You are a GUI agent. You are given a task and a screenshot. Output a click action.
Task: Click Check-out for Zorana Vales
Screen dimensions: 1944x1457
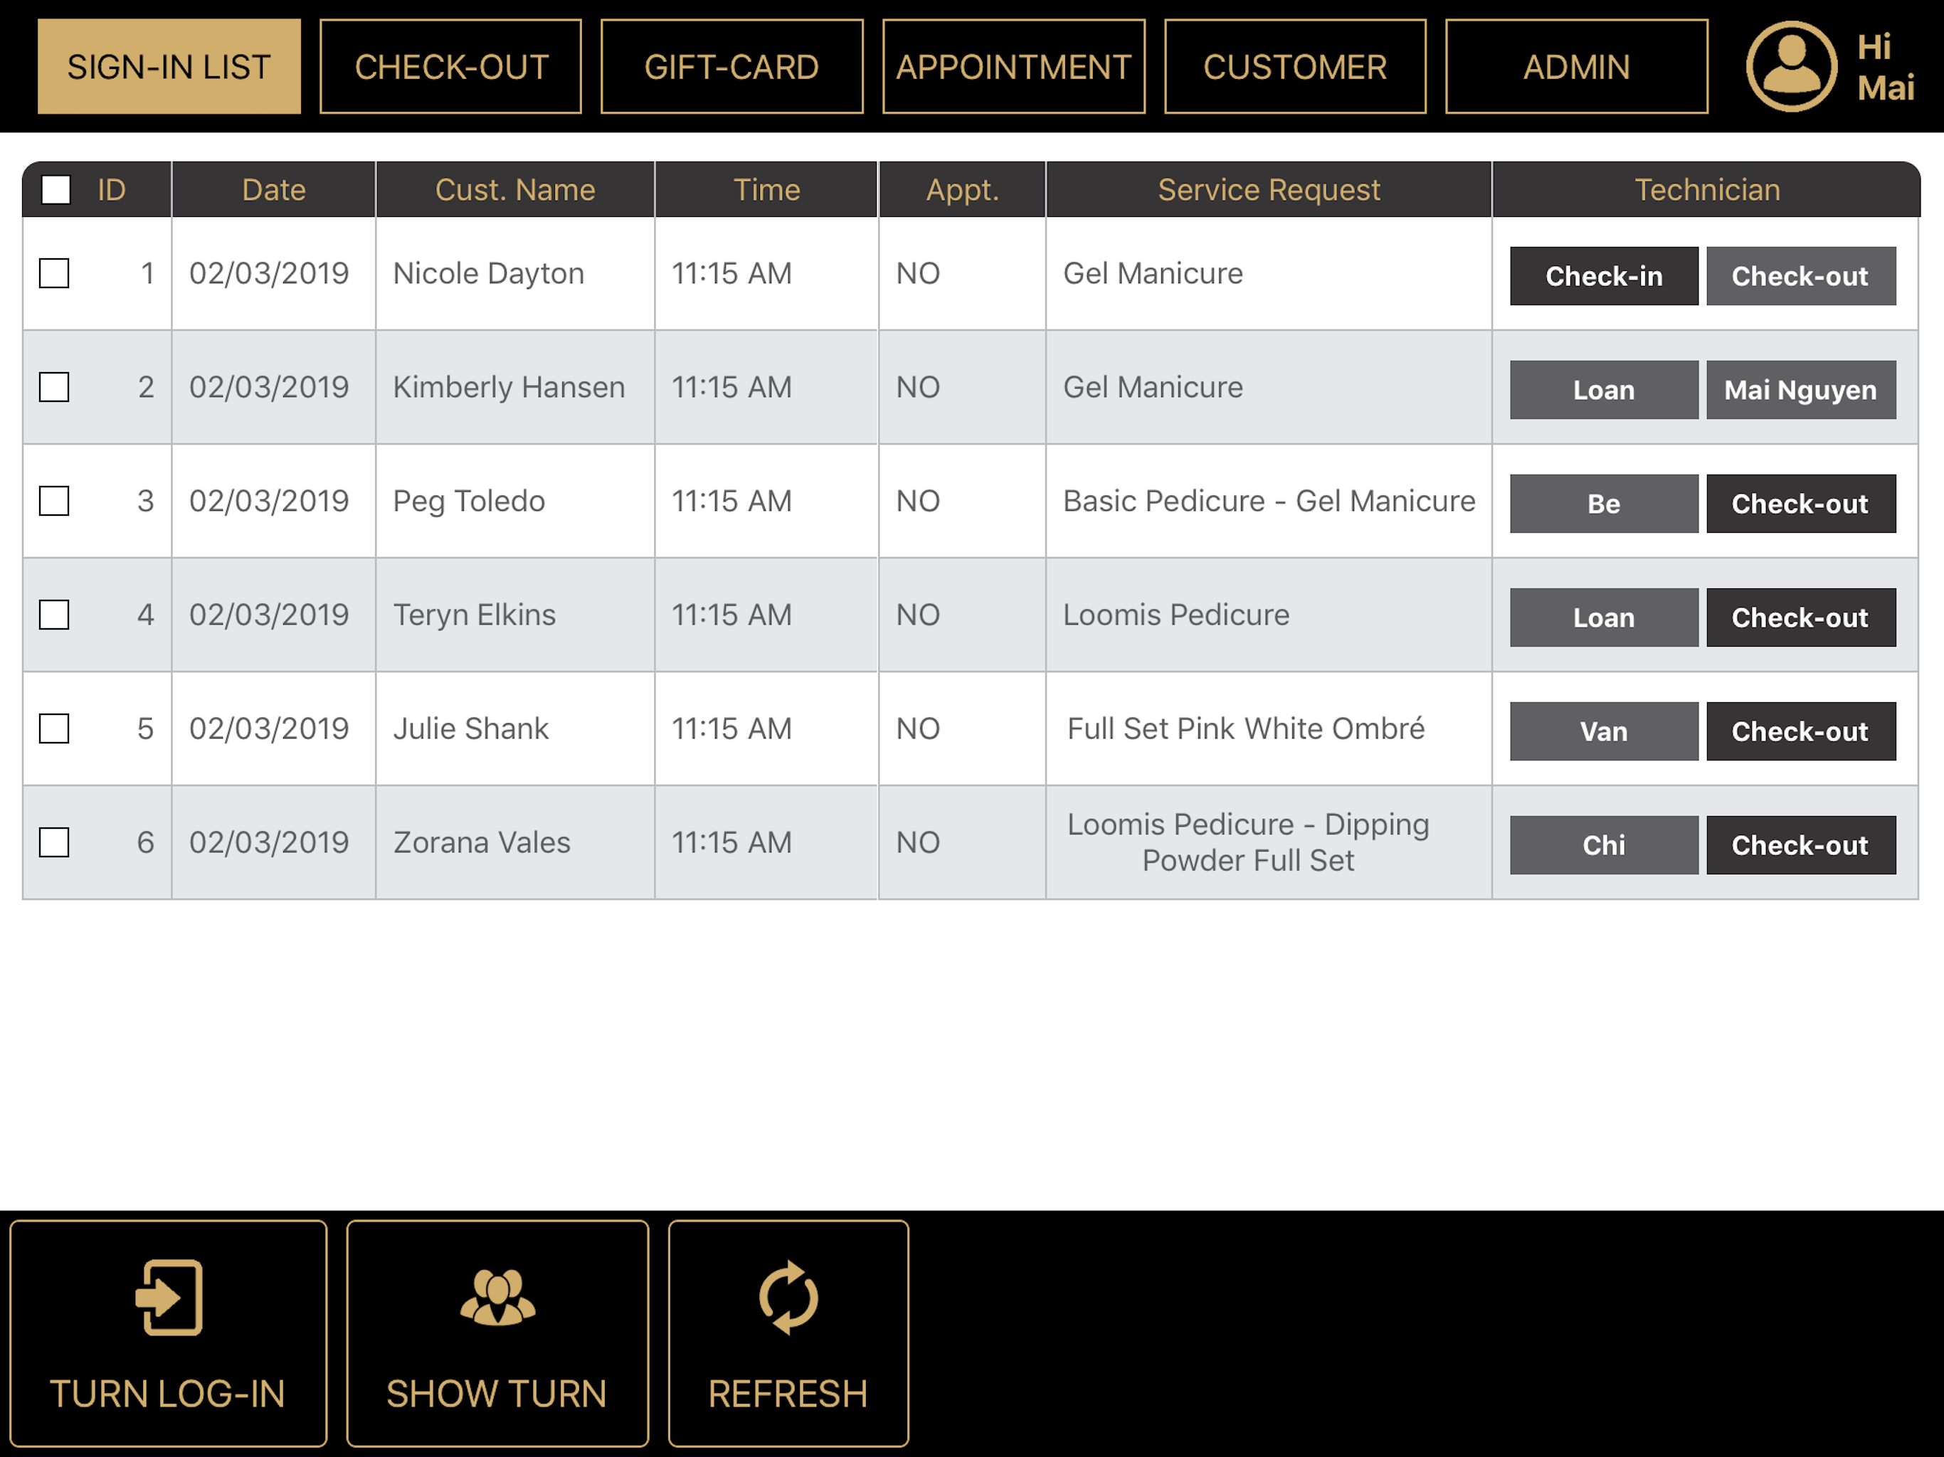(x=1801, y=845)
